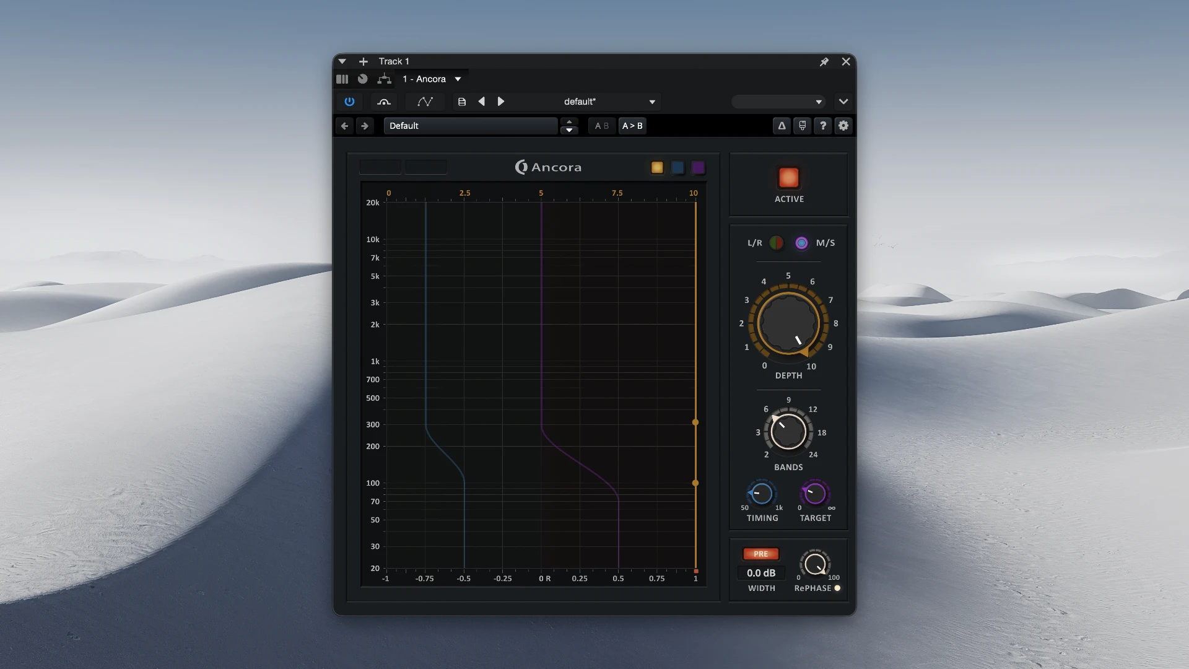The width and height of the screenshot is (1189, 669).
Task: Toggle the ACTIVE red button
Action: pyautogui.click(x=788, y=178)
